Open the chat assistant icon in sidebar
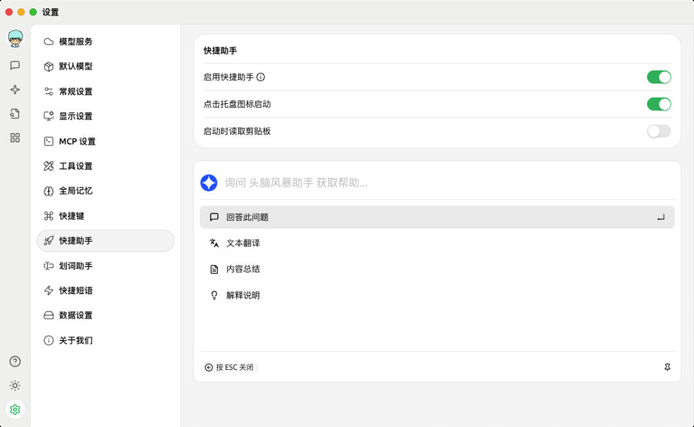Screen dimensions: 694x427 15,65
